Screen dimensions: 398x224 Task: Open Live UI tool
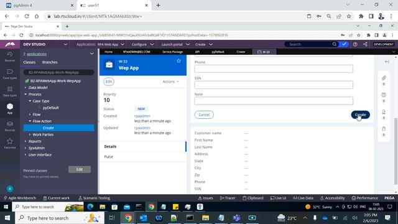coord(278,198)
